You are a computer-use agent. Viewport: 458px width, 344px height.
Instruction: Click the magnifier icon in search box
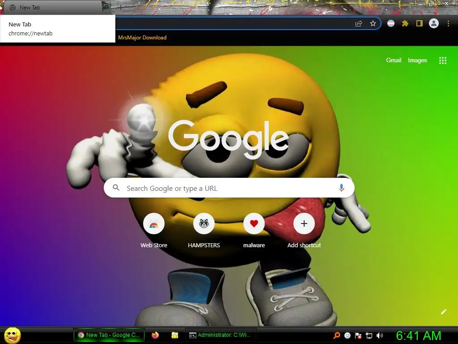[x=116, y=188]
